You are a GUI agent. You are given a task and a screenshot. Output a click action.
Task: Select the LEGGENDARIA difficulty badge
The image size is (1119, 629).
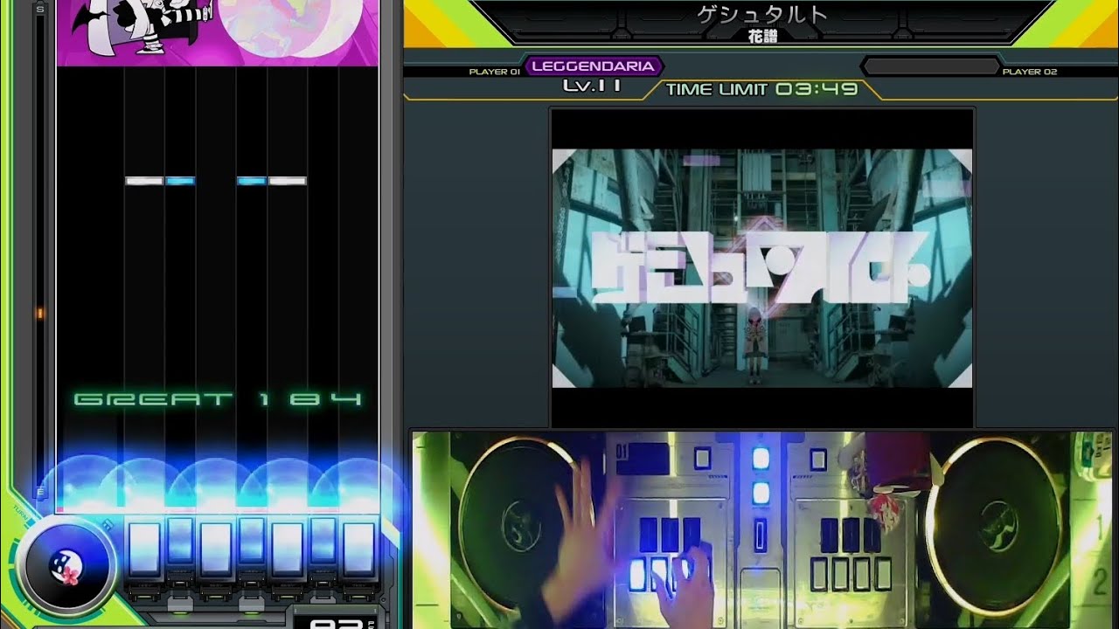(594, 66)
